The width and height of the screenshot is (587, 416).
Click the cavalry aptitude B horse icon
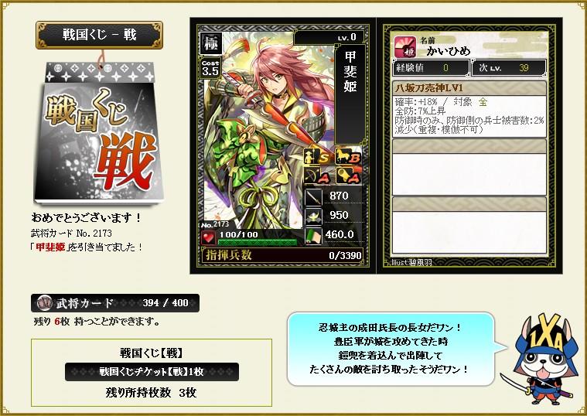pos(348,156)
